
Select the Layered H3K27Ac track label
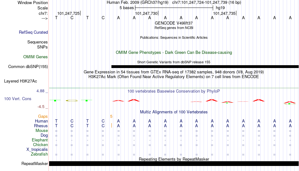click(x=20, y=81)
